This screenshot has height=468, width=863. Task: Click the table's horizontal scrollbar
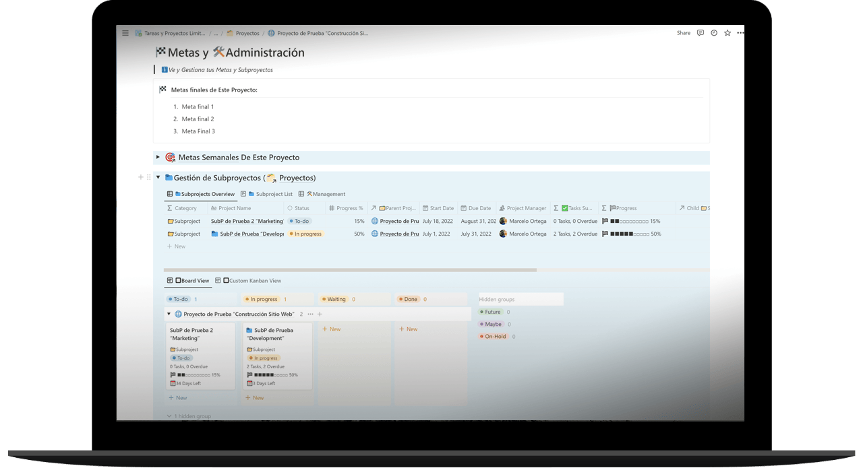tap(351, 270)
